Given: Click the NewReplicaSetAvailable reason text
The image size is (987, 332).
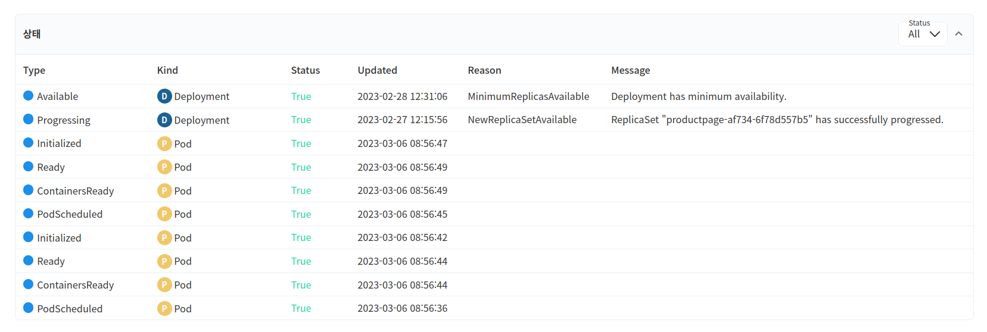Looking at the screenshot, I should point(522,120).
